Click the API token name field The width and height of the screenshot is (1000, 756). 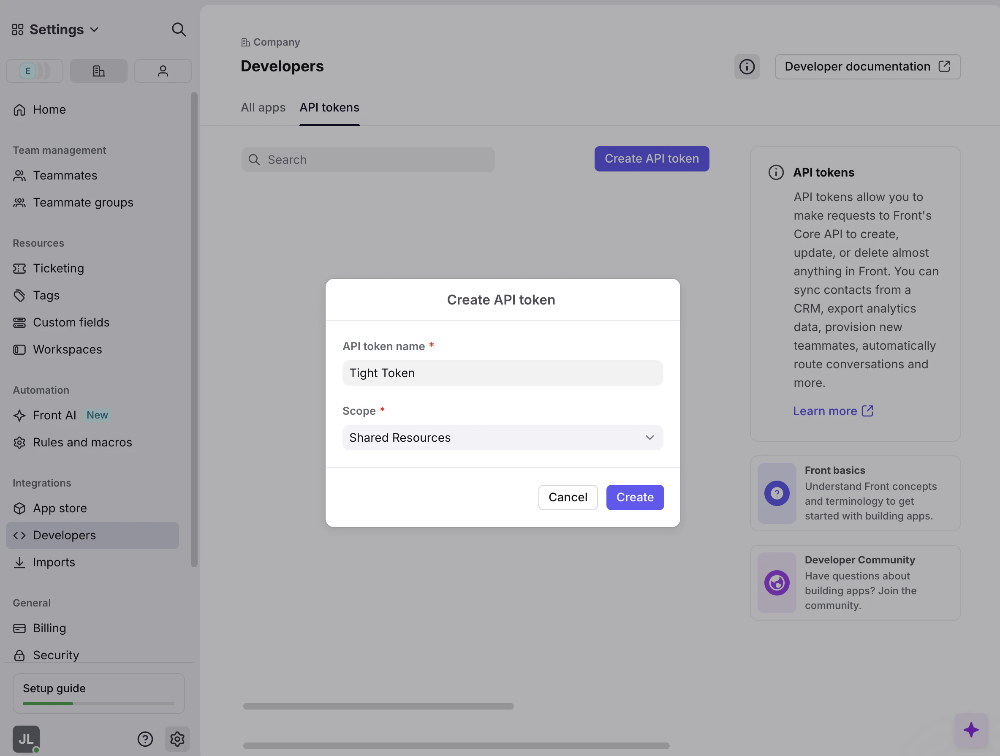click(x=502, y=373)
